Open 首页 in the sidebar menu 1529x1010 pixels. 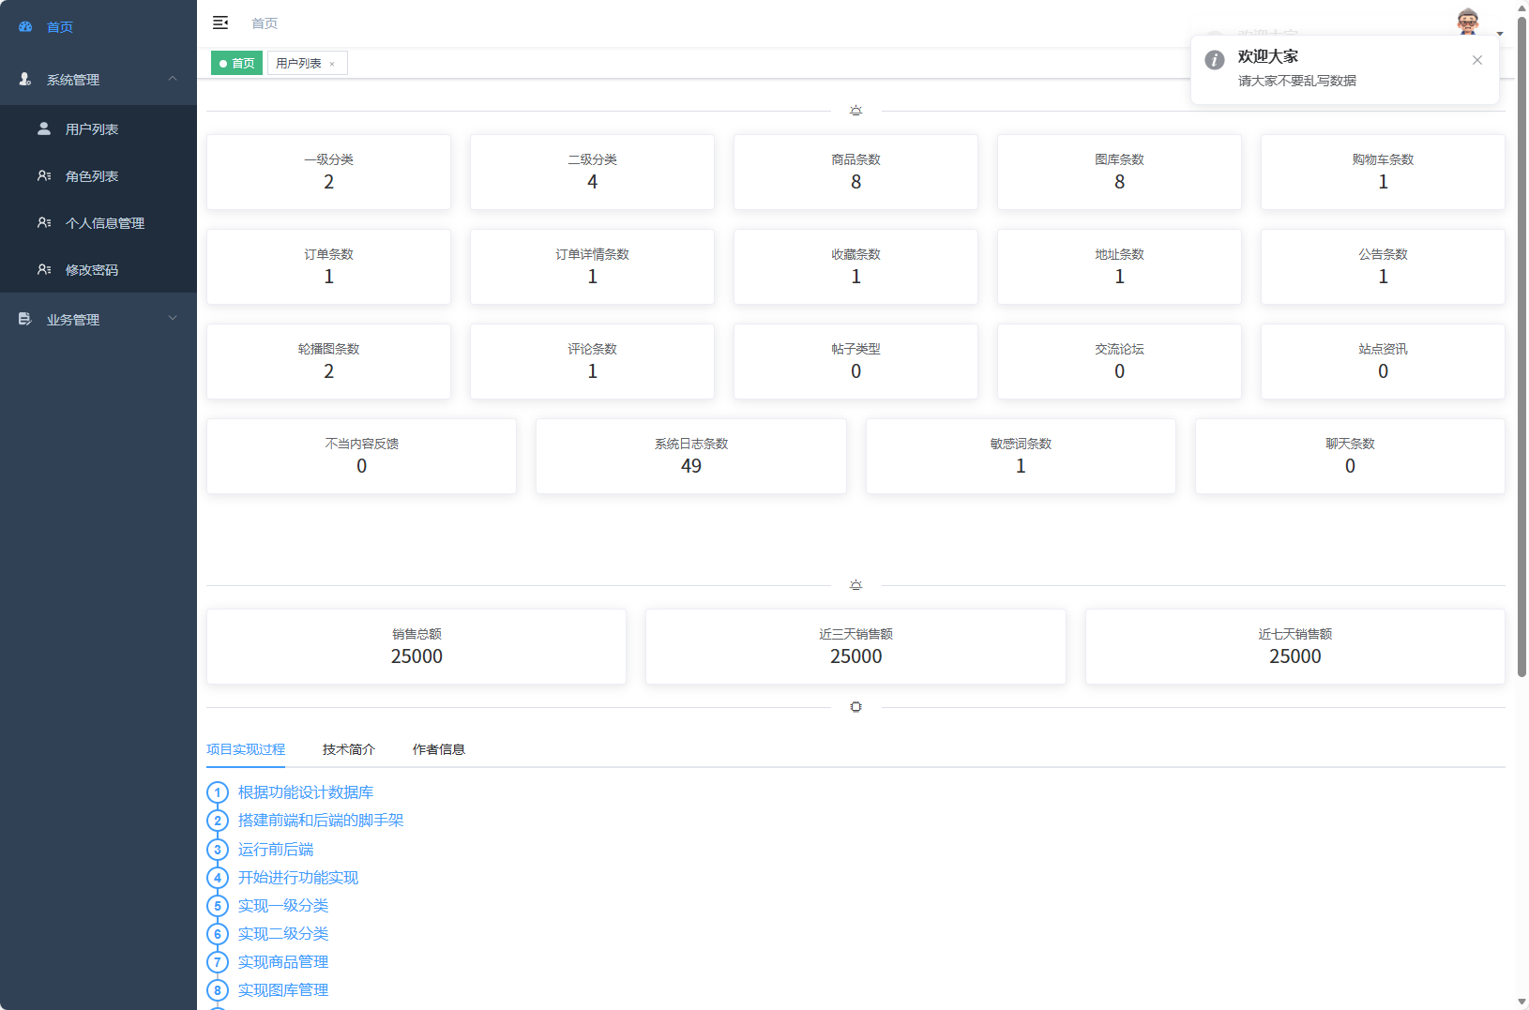click(98, 27)
